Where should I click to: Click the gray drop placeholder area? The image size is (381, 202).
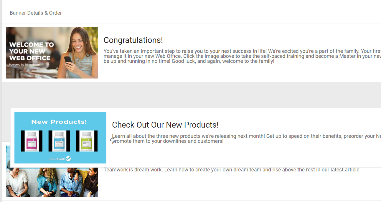[192, 95]
